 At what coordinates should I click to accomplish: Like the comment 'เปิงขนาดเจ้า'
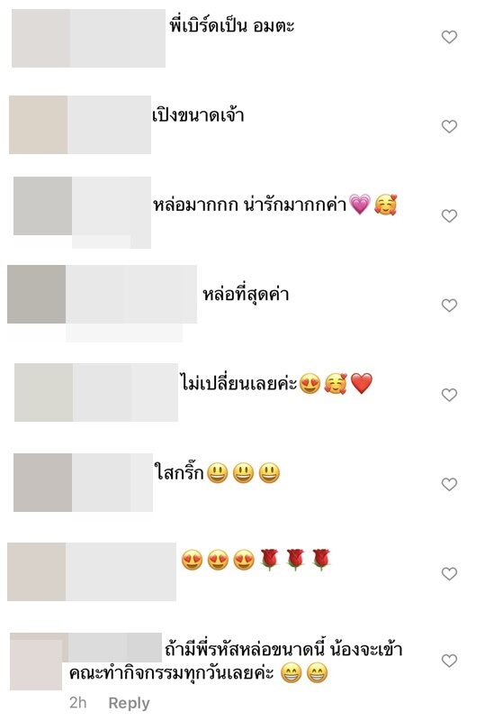449,126
